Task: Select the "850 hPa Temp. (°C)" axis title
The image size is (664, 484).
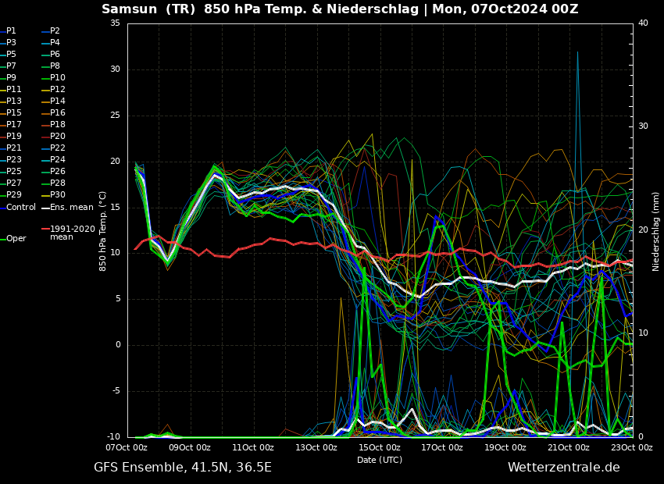Action: [102, 231]
